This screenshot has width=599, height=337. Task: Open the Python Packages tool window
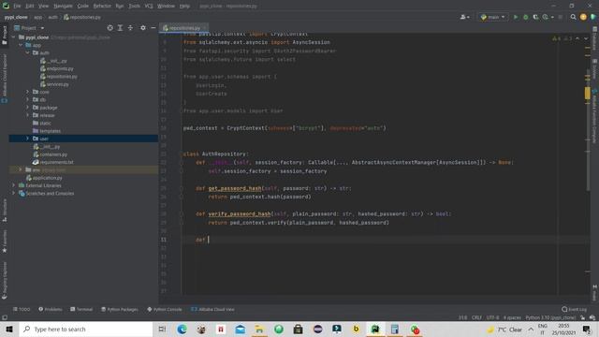120,309
